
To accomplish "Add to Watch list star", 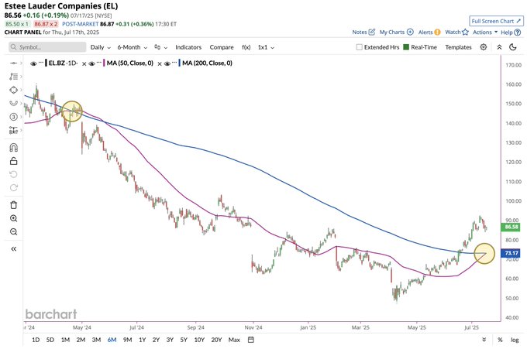I will click(456, 33).
